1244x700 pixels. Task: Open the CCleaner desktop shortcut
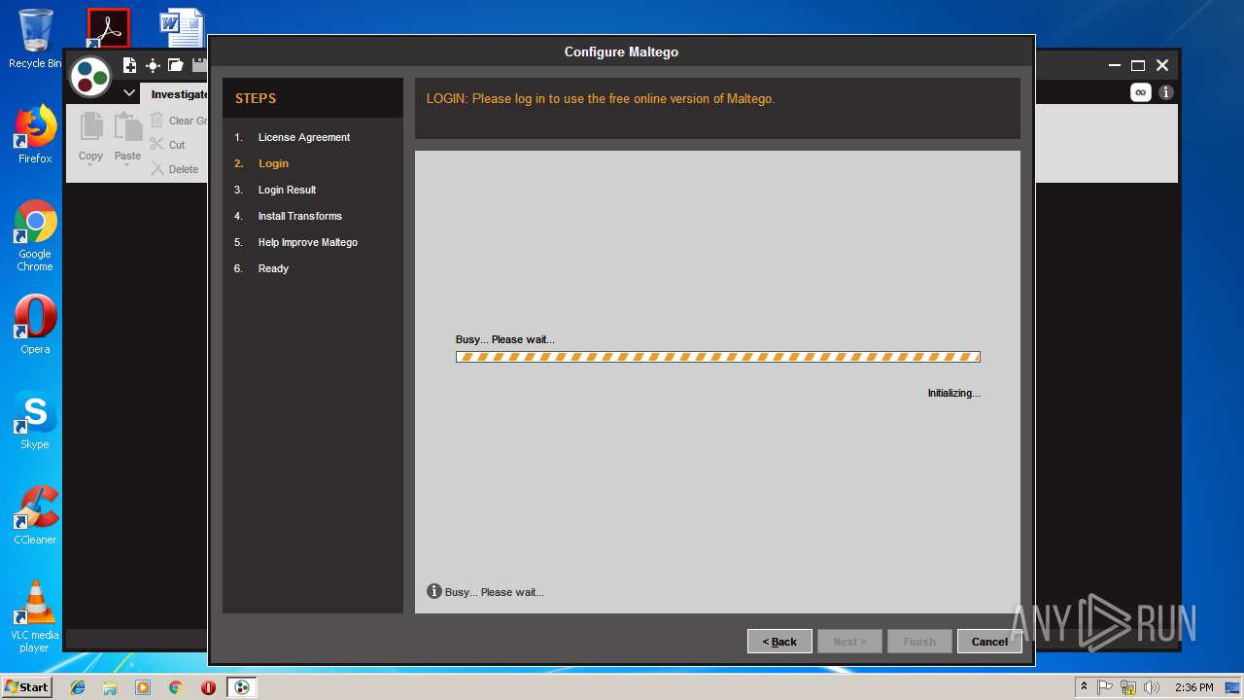35,515
